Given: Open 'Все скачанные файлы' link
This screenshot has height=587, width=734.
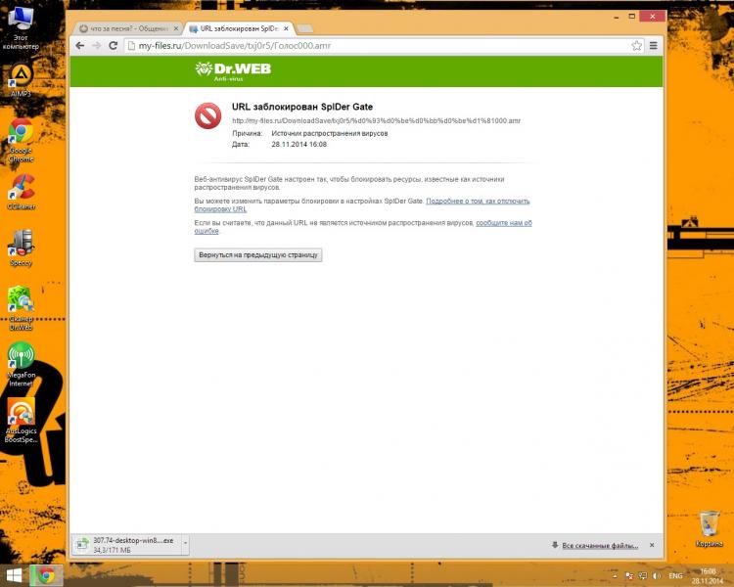Looking at the screenshot, I should pos(600,545).
